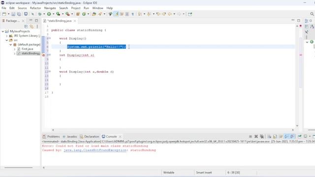The width and height of the screenshot is (315, 177).
Task: Toggle Link with Editor in Package Explorer
Action: click(31, 27)
